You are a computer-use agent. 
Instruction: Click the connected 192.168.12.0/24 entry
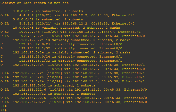[x=61, y=44]
